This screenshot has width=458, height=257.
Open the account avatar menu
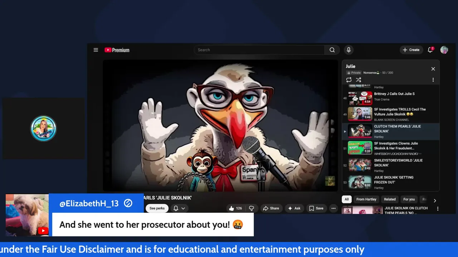tap(444, 50)
